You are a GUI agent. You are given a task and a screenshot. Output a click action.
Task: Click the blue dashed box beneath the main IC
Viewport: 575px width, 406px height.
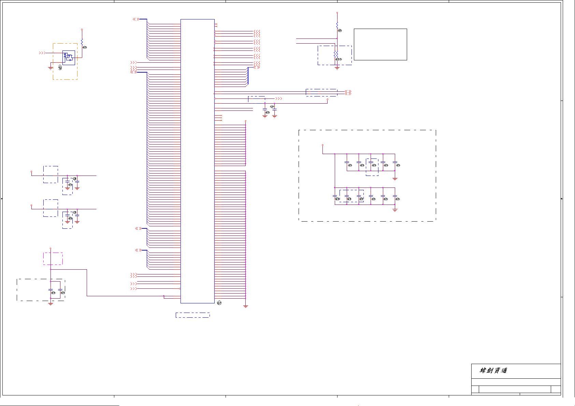(193, 315)
